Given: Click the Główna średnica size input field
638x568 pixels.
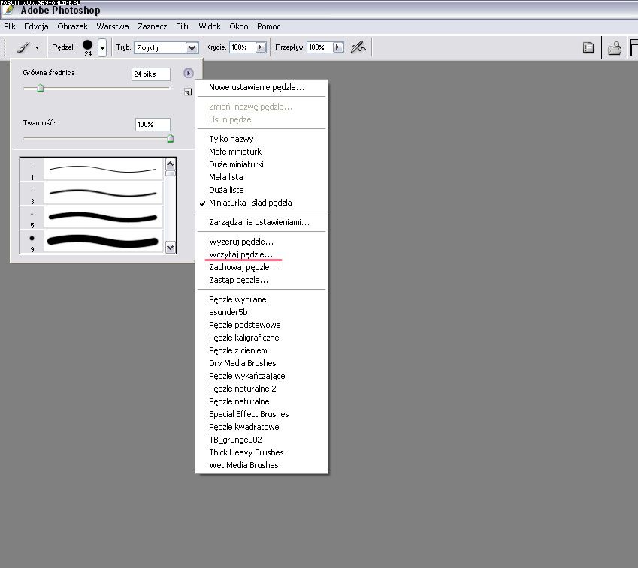Looking at the screenshot, I should pos(150,74).
